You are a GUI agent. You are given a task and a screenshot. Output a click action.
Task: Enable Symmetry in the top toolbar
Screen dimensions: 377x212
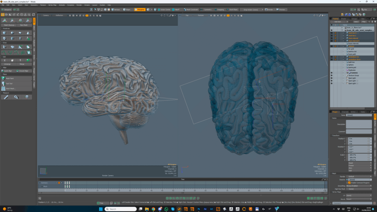coord(207,10)
